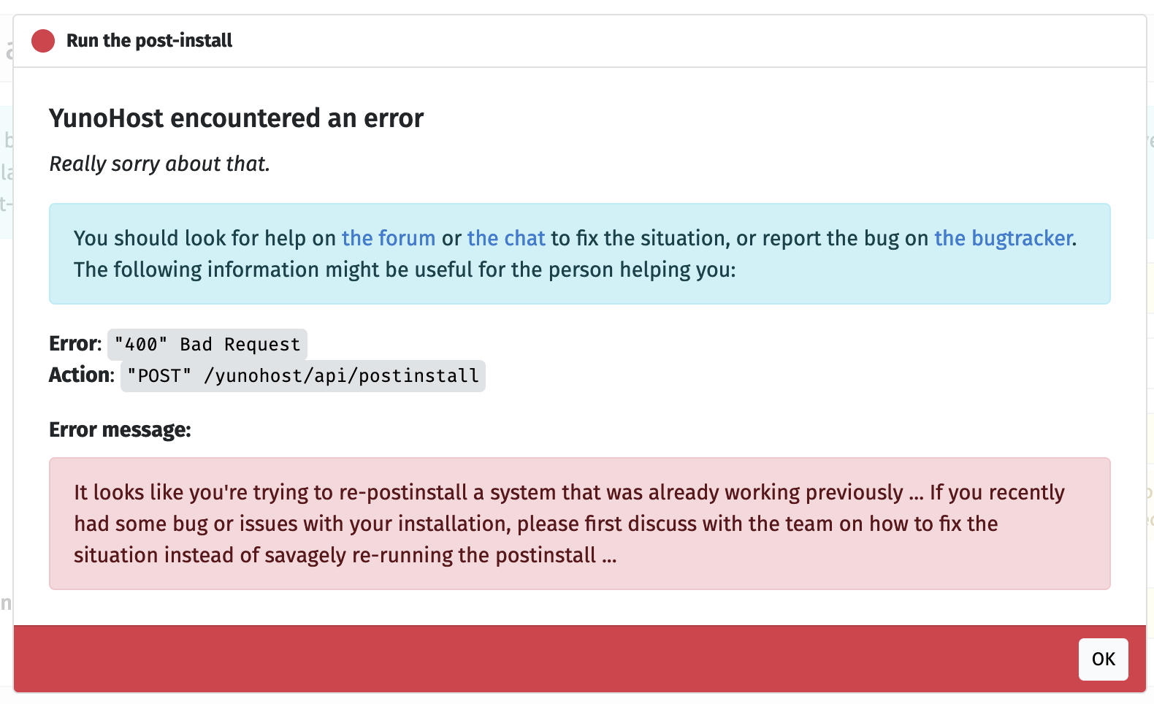Click the 'Action:' label
The image size is (1154, 704).
[82, 375]
